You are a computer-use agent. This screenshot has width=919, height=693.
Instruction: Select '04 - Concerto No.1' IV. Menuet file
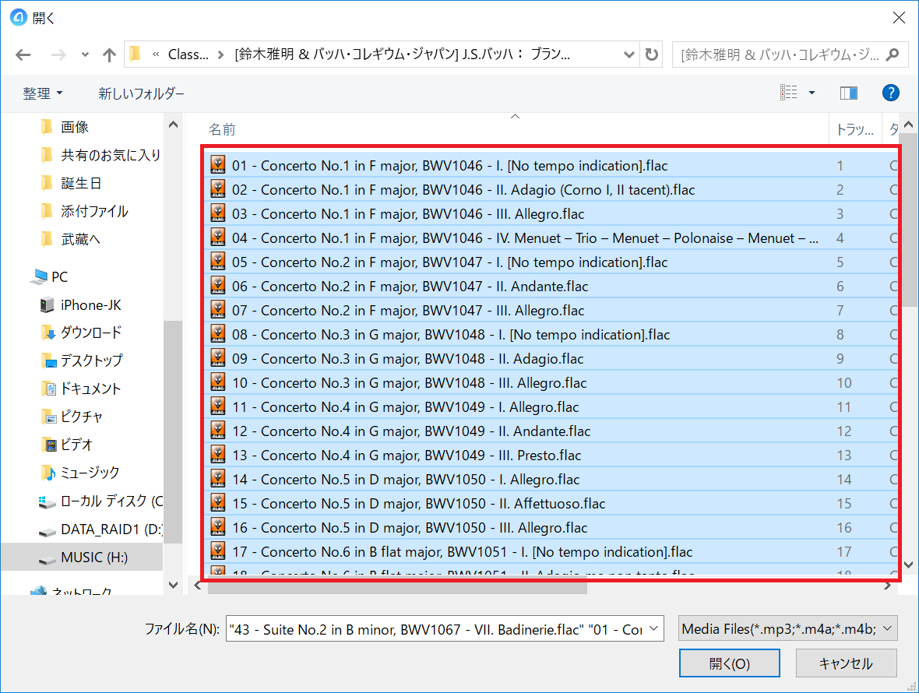coord(551,237)
